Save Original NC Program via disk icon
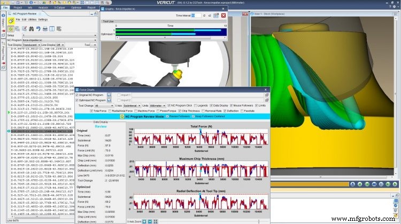The width and height of the screenshot is (401, 224). tap(109, 95)
